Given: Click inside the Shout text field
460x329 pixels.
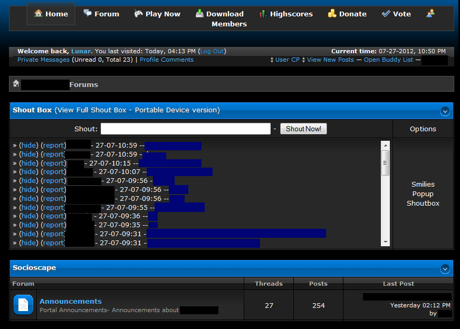Looking at the screenshot, I should click(x=185, y=129).
